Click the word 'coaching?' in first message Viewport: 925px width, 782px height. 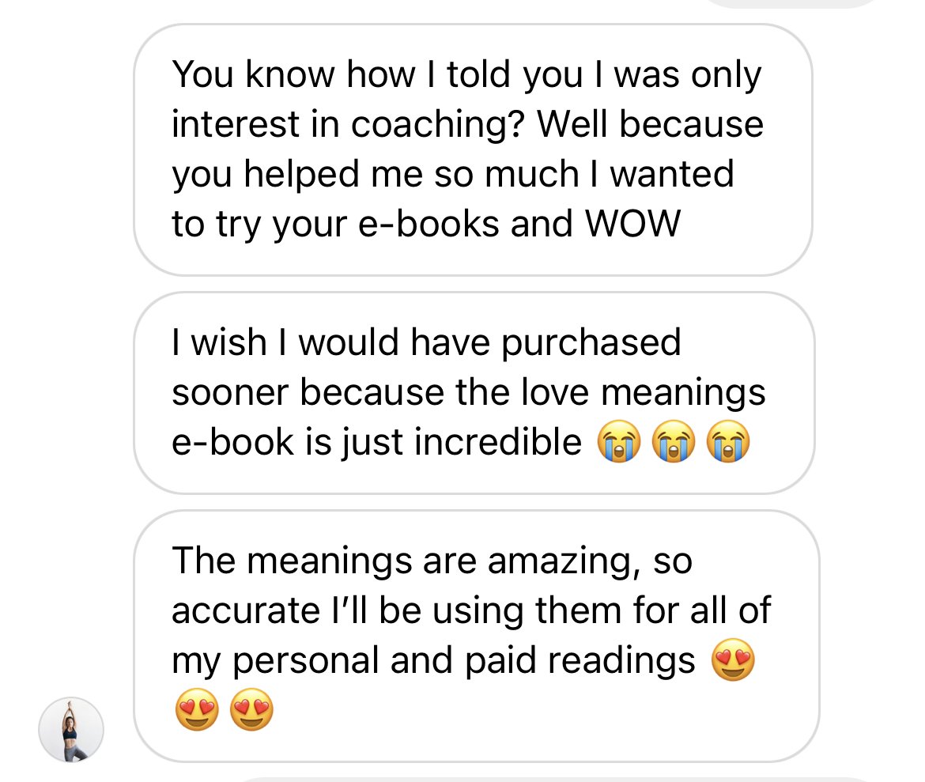(438, 125)
